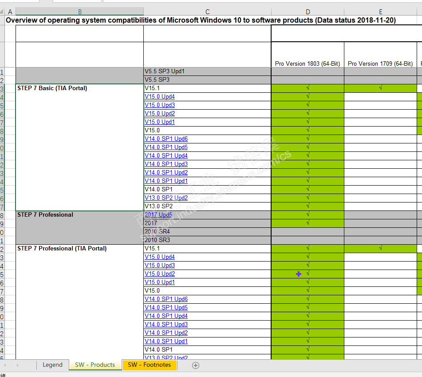Select column E header

pos(381,12)
